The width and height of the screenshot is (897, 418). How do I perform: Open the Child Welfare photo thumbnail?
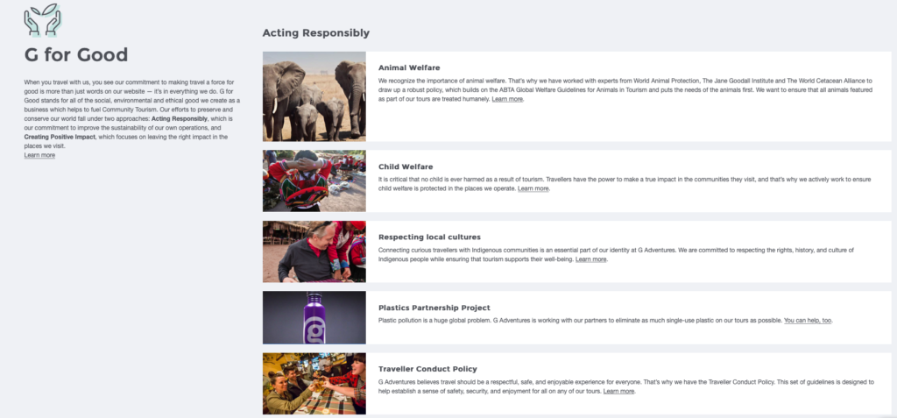coord(314,181)
